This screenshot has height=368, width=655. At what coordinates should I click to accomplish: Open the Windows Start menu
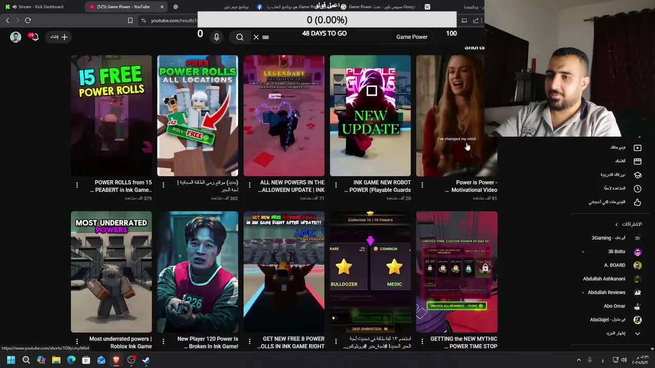(11, 360)
